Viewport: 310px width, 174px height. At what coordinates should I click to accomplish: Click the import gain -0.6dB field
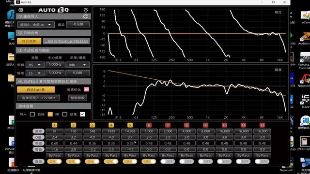pos(77,25)
